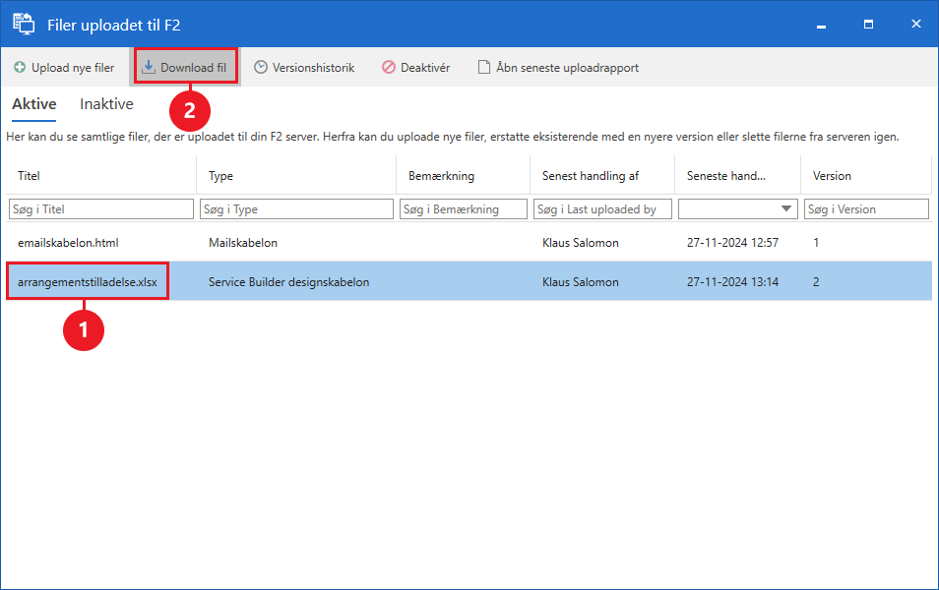939x590 pixels.
Task: Focus the Søg i Type filter field
Action: 295,209
